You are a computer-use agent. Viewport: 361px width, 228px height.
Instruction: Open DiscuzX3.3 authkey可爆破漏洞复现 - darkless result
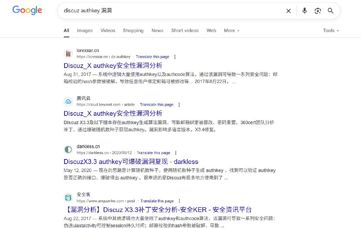pyautogui.click(x=131, y=162)
